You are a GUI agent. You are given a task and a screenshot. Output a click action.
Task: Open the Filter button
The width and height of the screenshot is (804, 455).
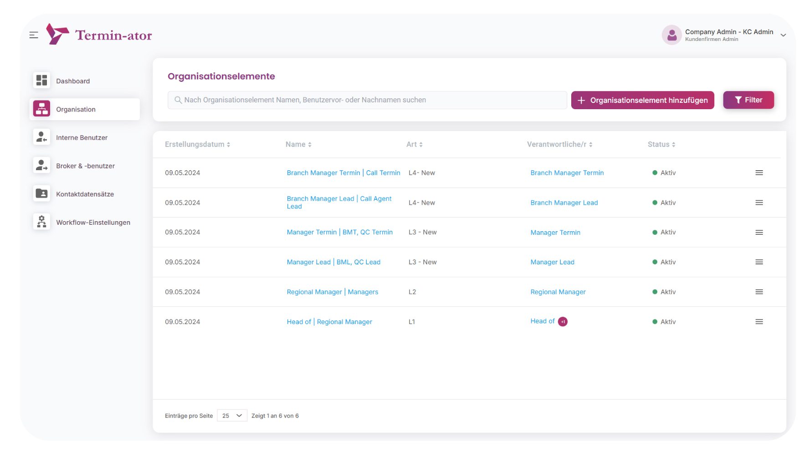click(748, 100)
